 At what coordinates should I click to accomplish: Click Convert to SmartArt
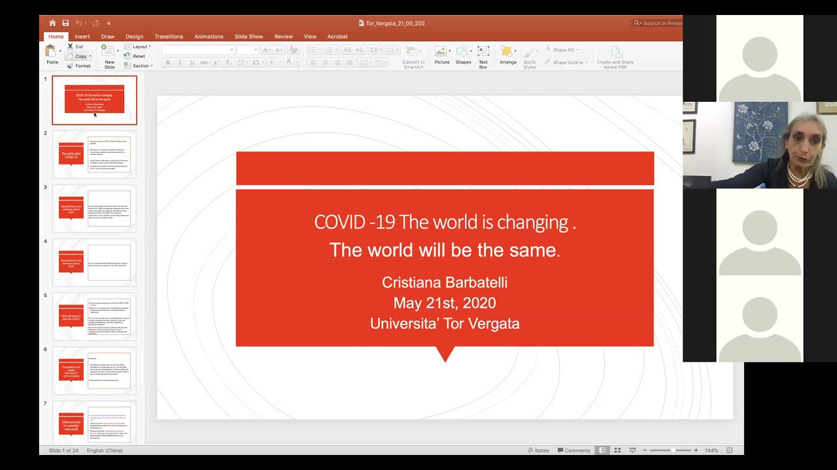pos(413,57)
